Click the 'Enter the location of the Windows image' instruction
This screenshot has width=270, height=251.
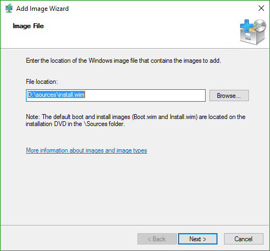pyautogui.click(x=123, y=61)
